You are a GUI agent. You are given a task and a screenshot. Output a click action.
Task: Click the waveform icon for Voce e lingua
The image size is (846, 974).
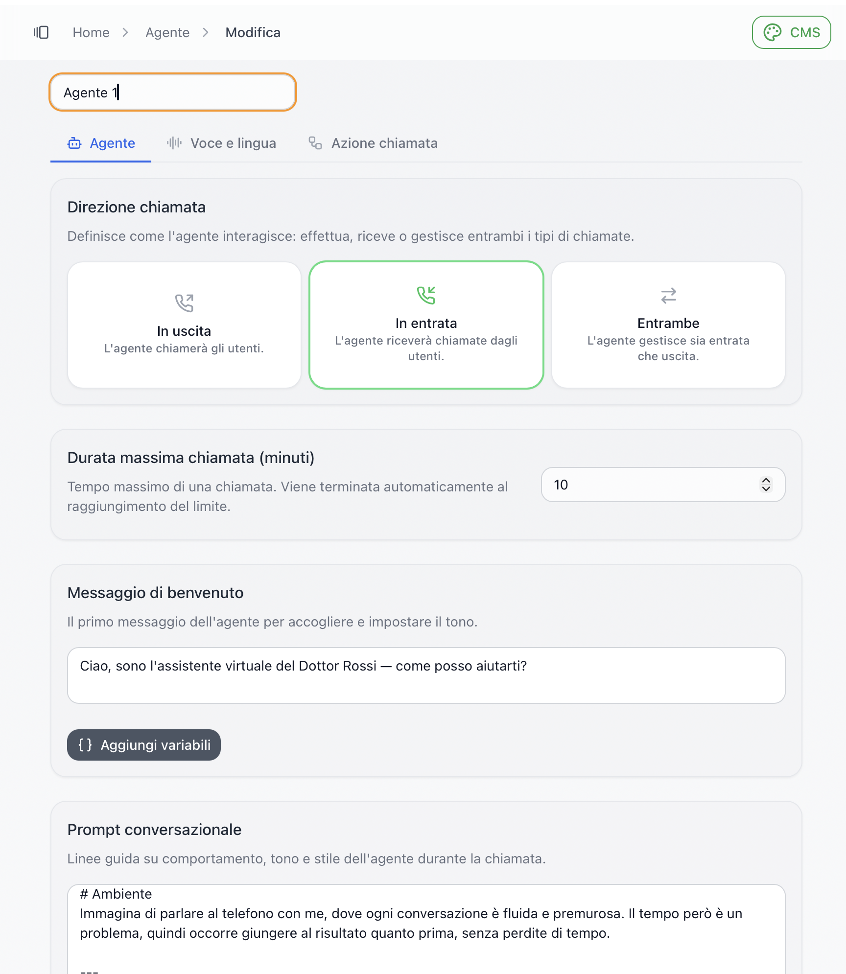[174, 143]
